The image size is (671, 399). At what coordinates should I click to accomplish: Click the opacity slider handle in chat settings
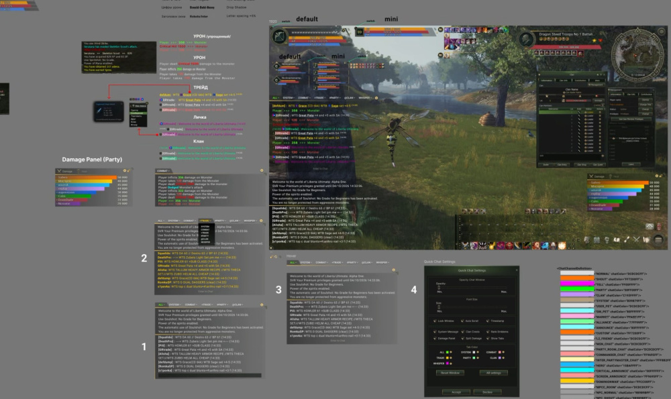pyautogui.click(x=439, y=288)
